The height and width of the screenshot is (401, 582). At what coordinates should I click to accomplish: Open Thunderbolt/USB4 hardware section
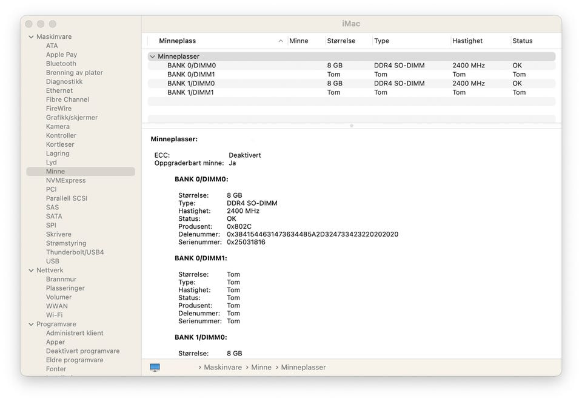click(x=75, y=252)
